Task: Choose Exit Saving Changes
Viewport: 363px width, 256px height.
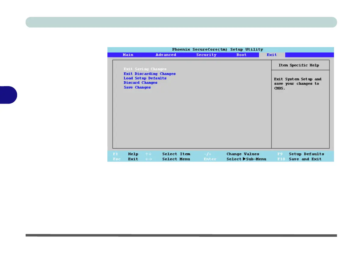Action: [145, 69]
